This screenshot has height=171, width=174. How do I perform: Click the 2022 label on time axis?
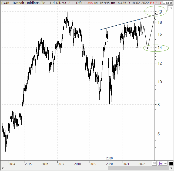142,164
